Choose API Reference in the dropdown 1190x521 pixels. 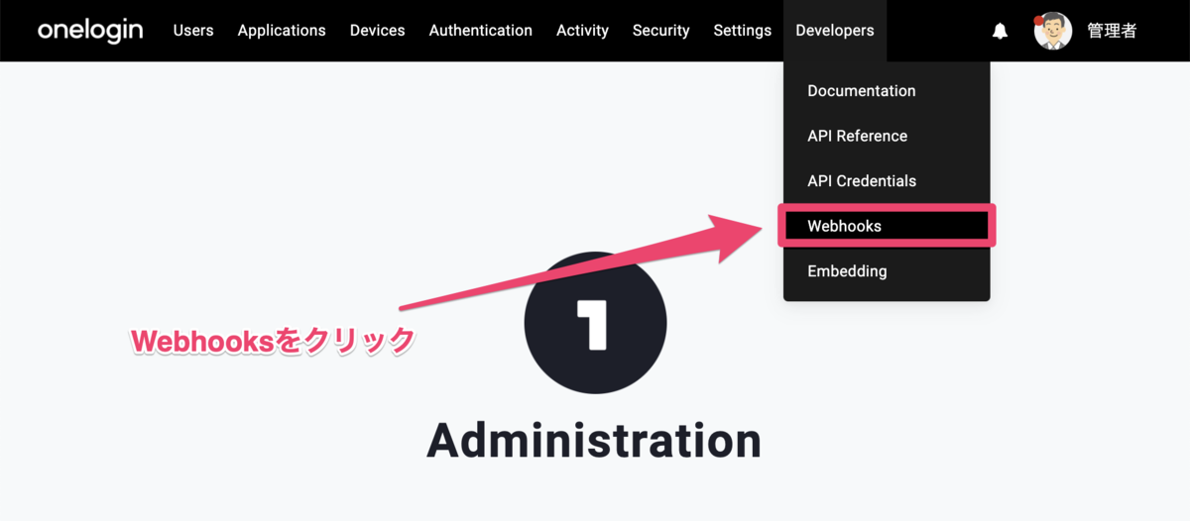(x=887, y=136)
